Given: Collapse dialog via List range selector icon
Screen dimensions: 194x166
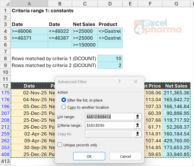Looking at the screenshot, I should [x=138, y=116].
